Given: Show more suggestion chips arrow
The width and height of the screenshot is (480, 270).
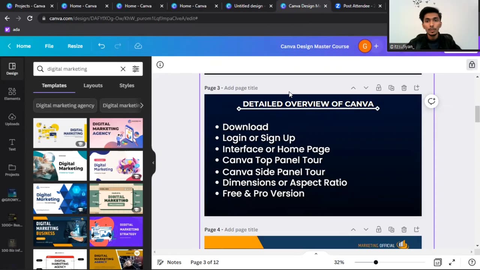Looking at the screenshot, I should (141, 105).
